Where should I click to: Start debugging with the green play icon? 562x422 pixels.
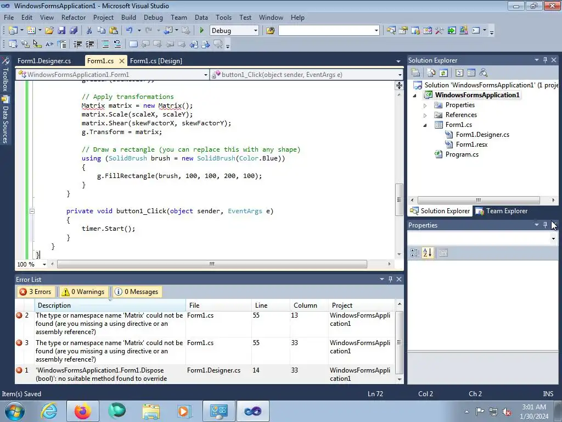[x=201, y=31]
